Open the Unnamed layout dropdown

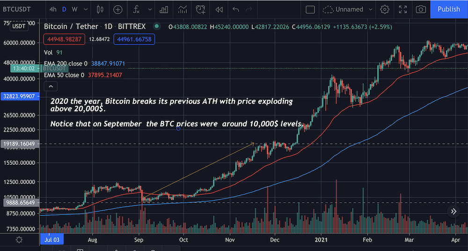coord(348,9)
